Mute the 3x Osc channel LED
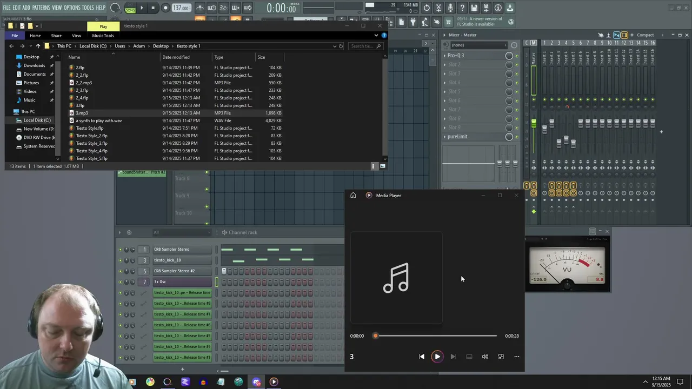Viewport: 692px width, 389px height. (x=121, y=281)
